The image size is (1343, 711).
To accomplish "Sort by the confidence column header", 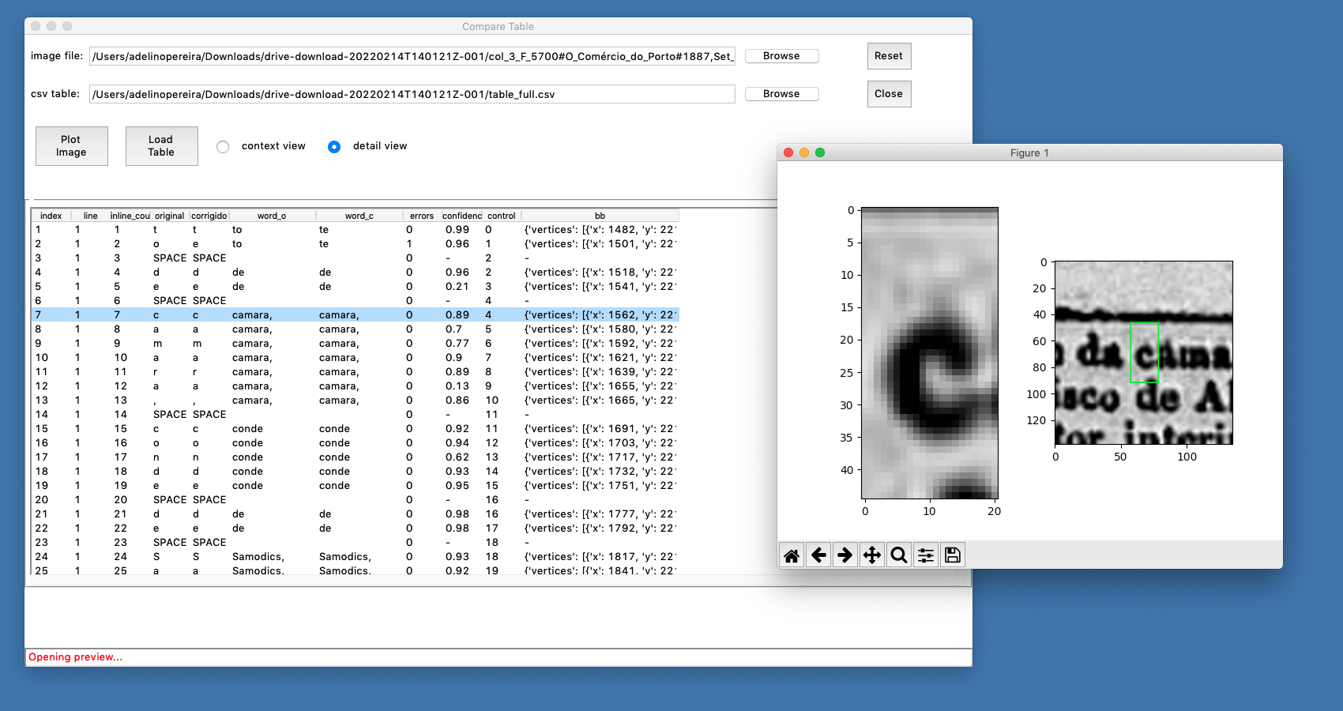I will pos(462,216).
